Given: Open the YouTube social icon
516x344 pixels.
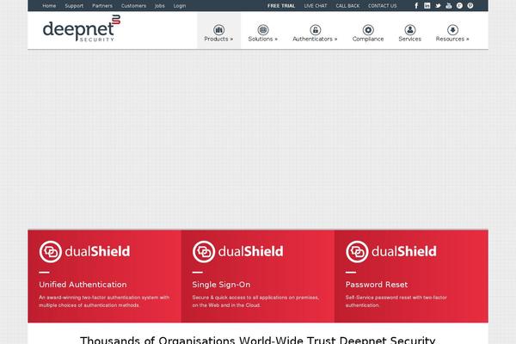Looking at the screenshot, I should click(x=449, y=6).
